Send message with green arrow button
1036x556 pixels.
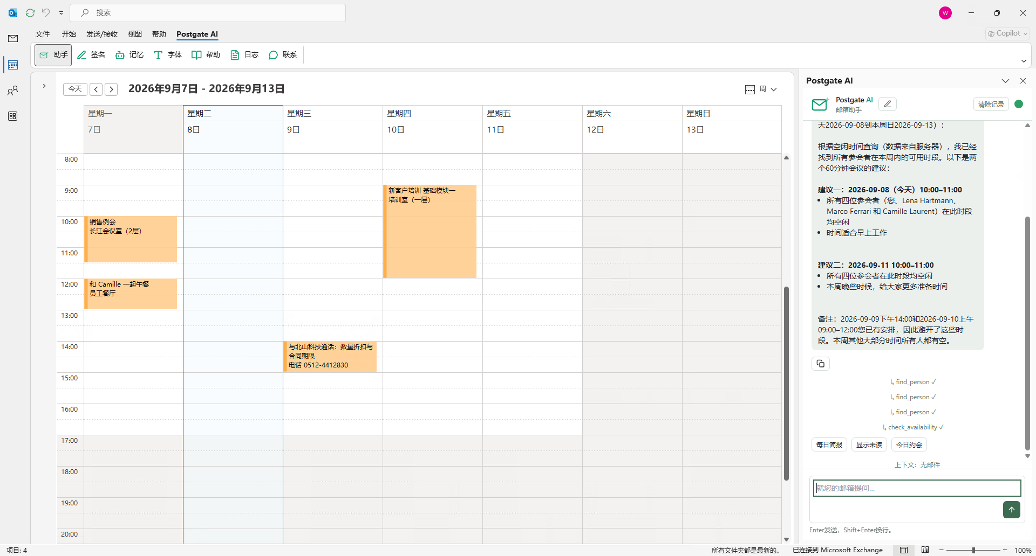coord(1012,510)
